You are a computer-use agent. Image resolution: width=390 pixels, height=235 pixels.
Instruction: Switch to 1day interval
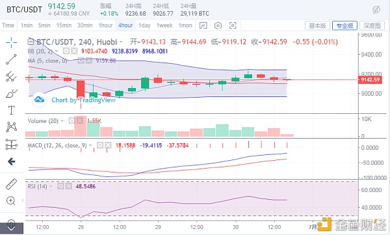pyautogui.click(x=144, y=25)
